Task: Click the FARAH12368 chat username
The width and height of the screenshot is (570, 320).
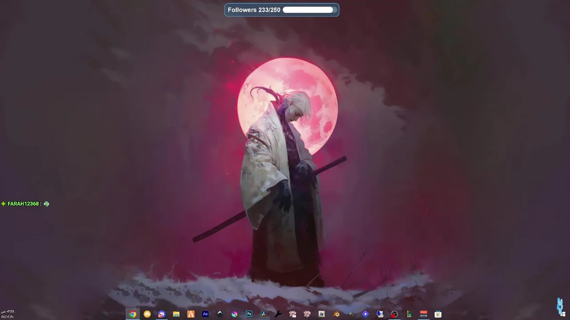Action: [23, 204]
